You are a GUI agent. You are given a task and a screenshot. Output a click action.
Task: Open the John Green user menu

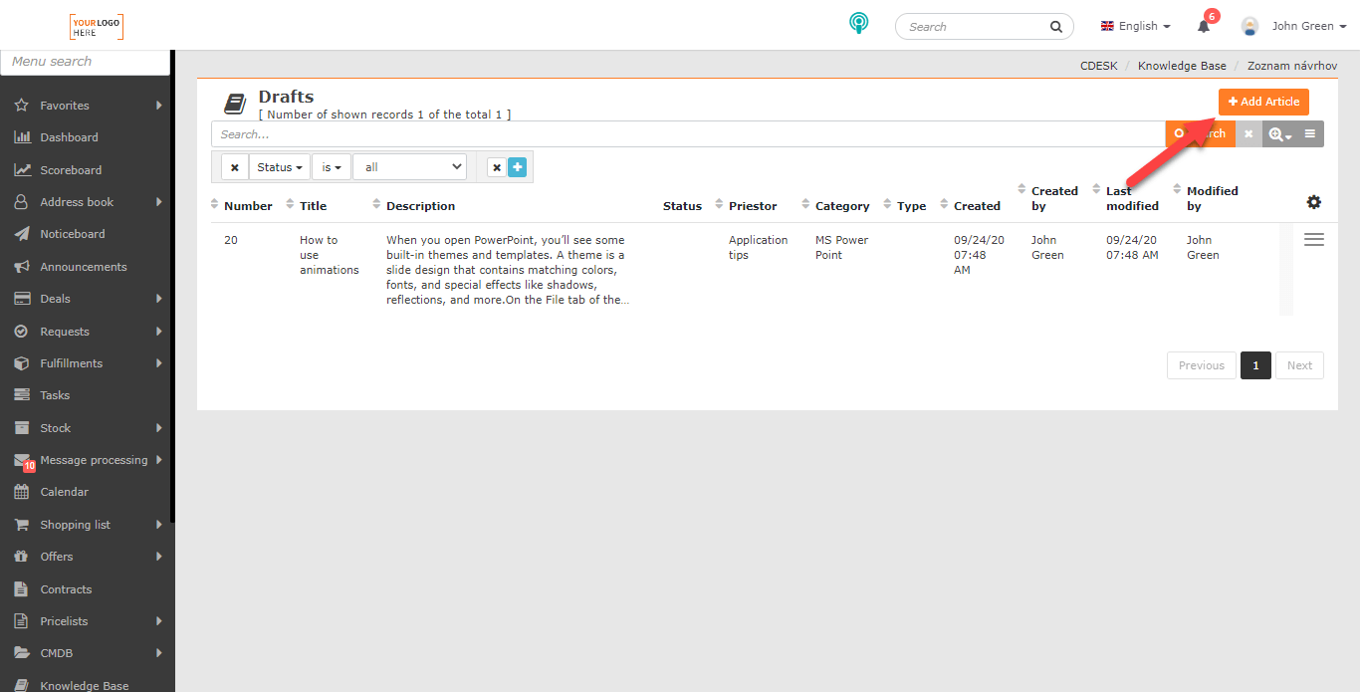click(1293, 26)
